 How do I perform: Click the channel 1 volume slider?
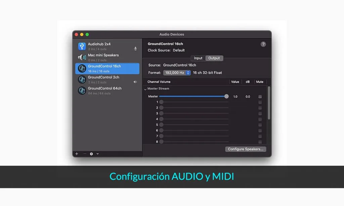tap(194, 102)
